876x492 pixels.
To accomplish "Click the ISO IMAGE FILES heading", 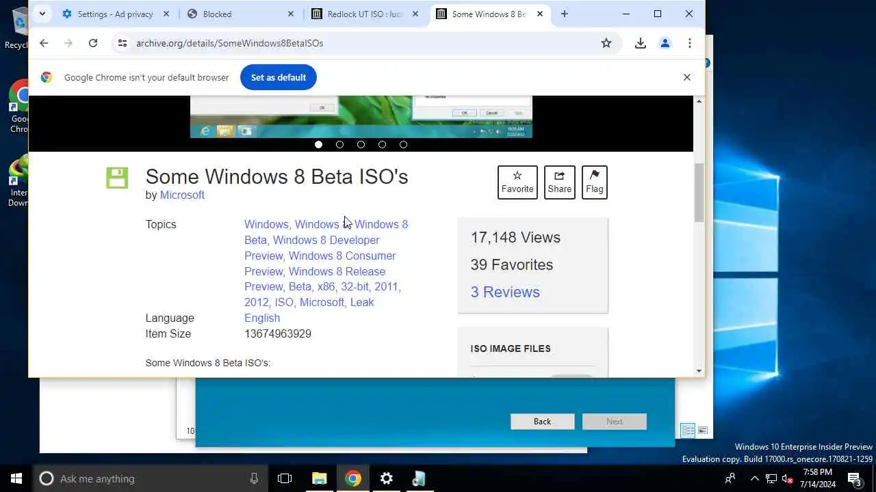I will [511, 348].
